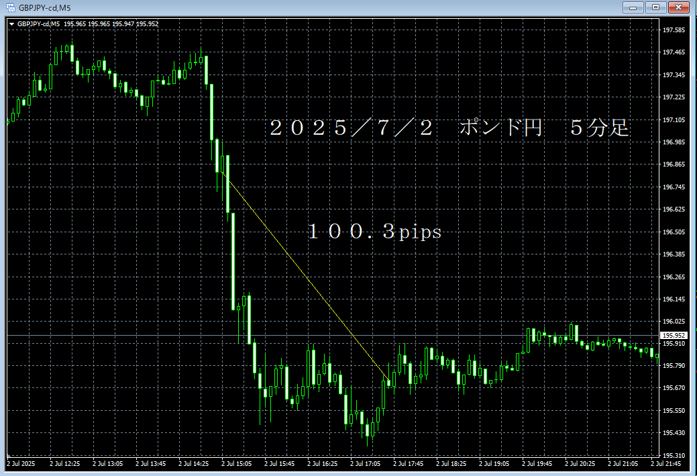Click the 196.385 price scale value
697x476 pixels.
674,254
